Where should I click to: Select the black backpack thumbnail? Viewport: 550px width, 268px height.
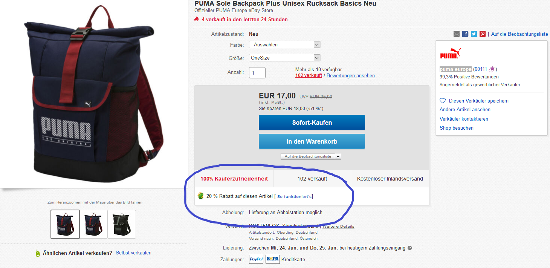(x=121, y=224)
